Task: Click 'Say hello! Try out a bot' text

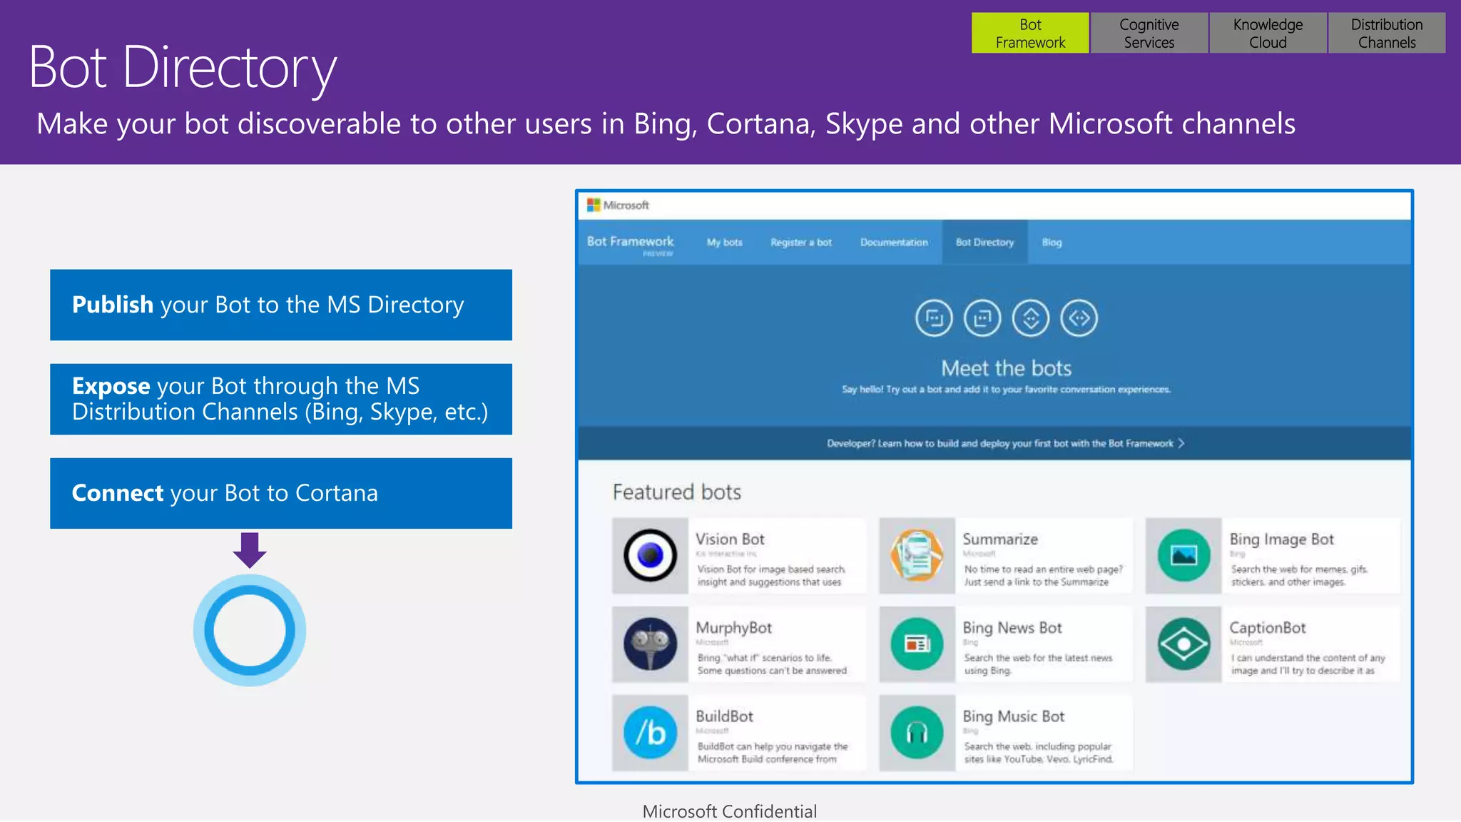Action: tap(1006, 390)
